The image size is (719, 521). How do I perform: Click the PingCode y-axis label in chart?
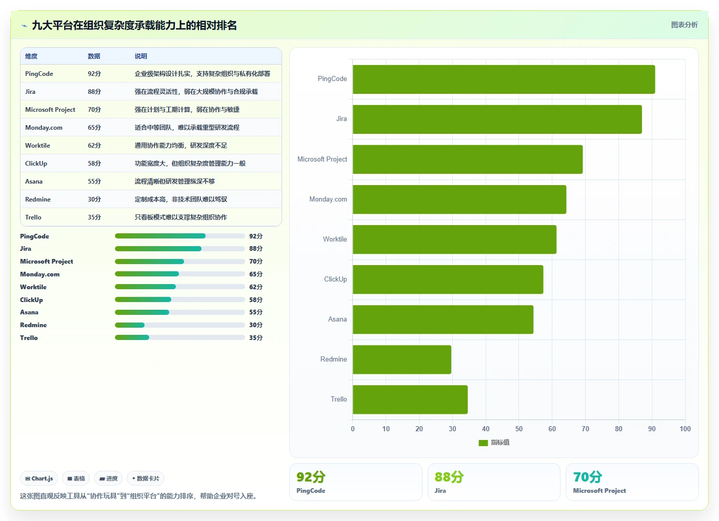pos(332,79)
